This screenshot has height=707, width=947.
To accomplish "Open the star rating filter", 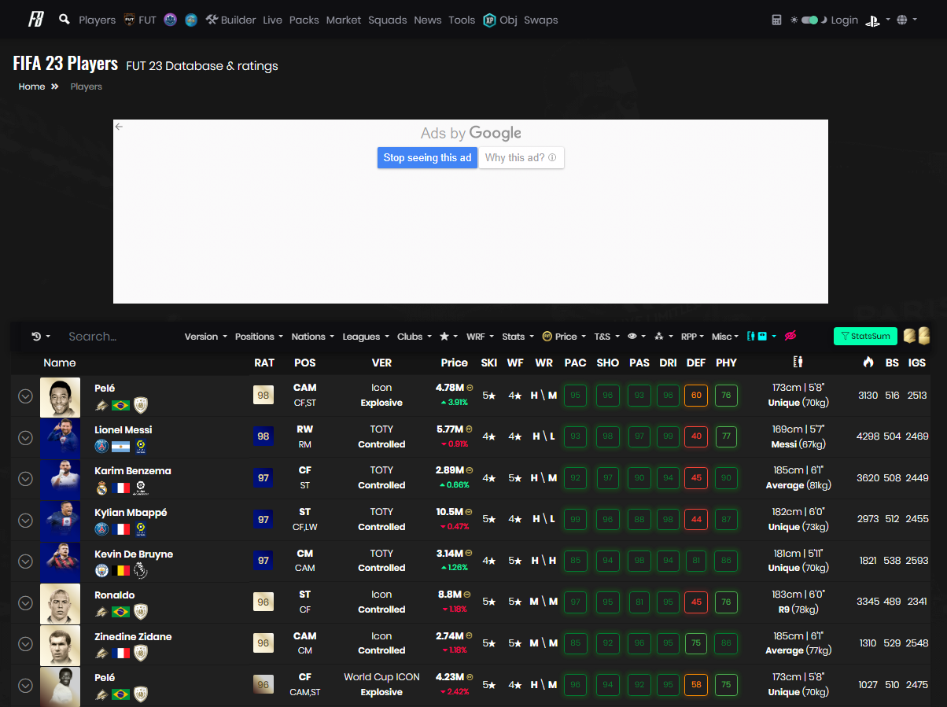I will 448,337.
